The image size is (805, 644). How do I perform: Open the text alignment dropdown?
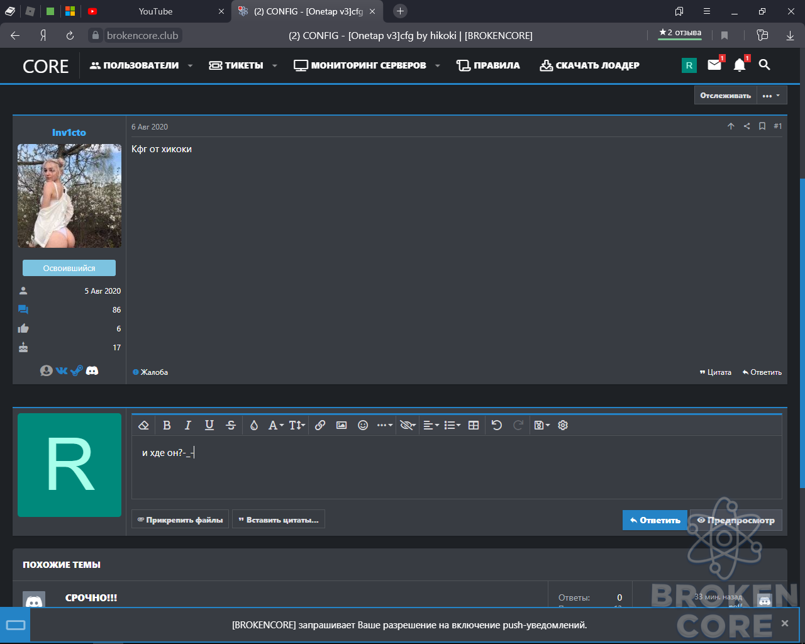[431, 425]
